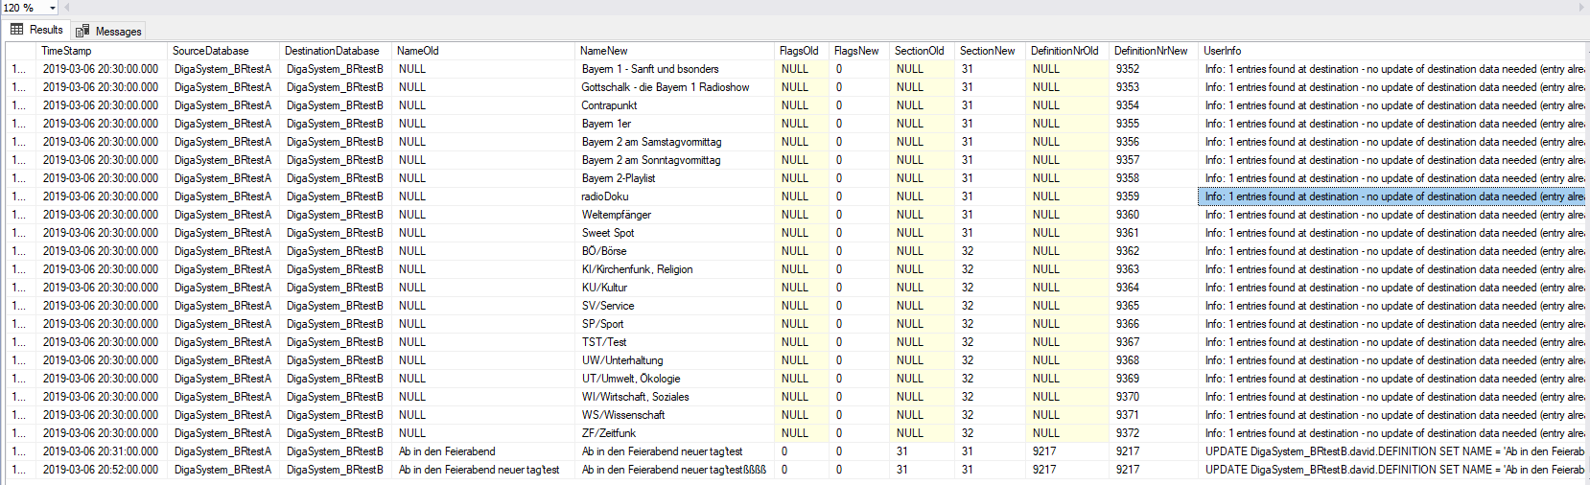Click the horizontal scroll left arrow

pyautogui.click(x=66, y=8)
